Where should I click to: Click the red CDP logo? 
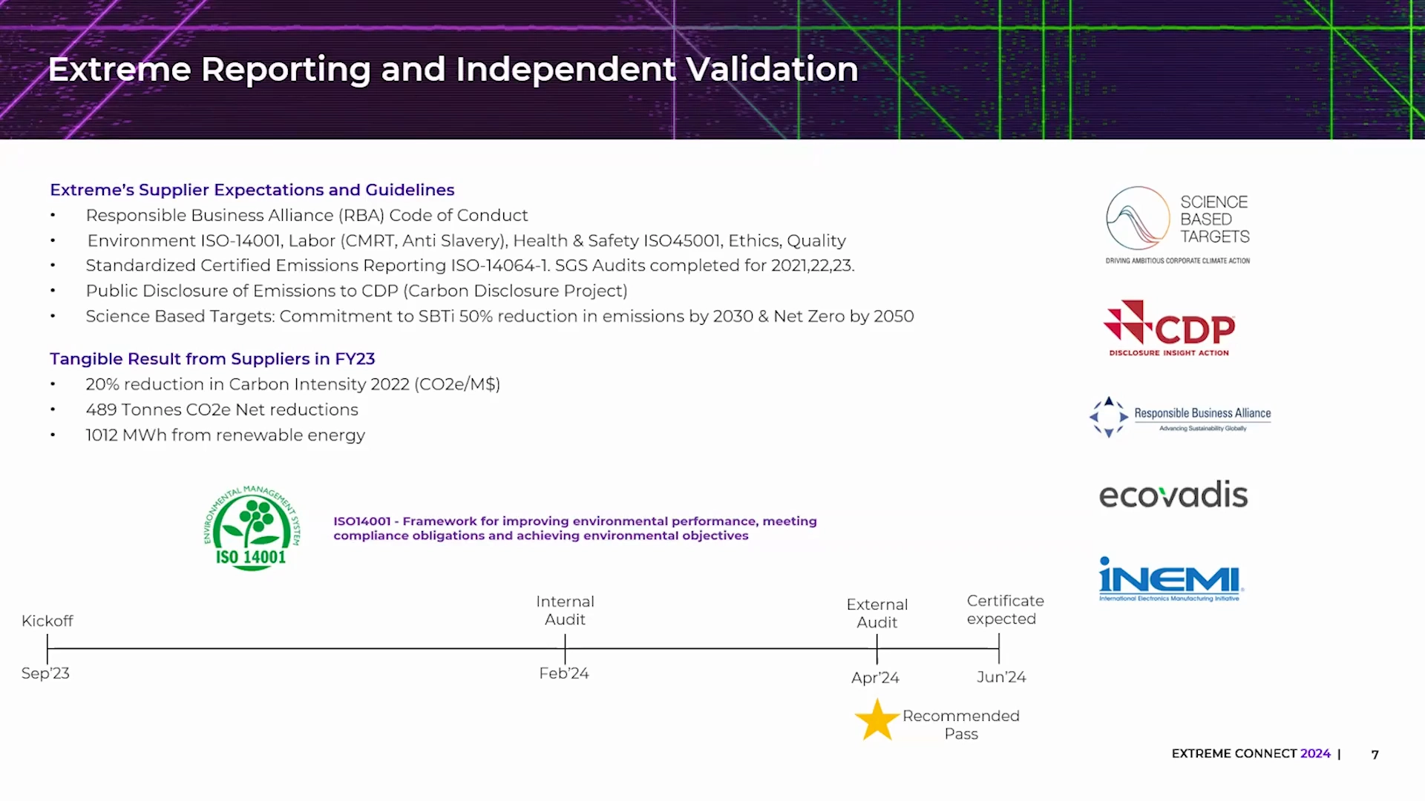1169,328
